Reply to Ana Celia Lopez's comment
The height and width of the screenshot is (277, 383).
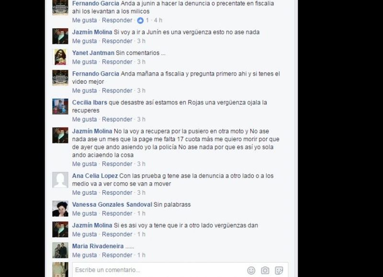point(117,192)
